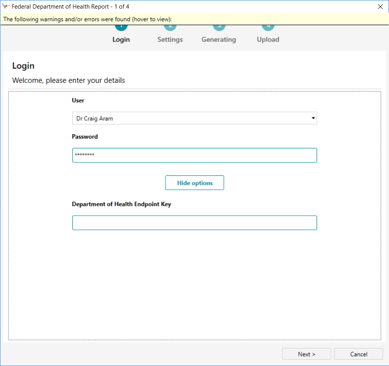Click the bird app icon in title bar

coord(5,6)
